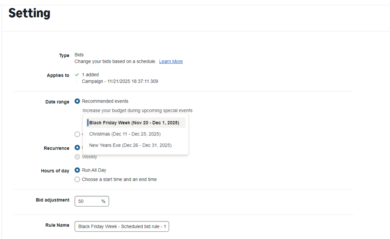Select the Weekly recurrence radio button
This screenshot has width=390, height=239.
tap(77, 157)
